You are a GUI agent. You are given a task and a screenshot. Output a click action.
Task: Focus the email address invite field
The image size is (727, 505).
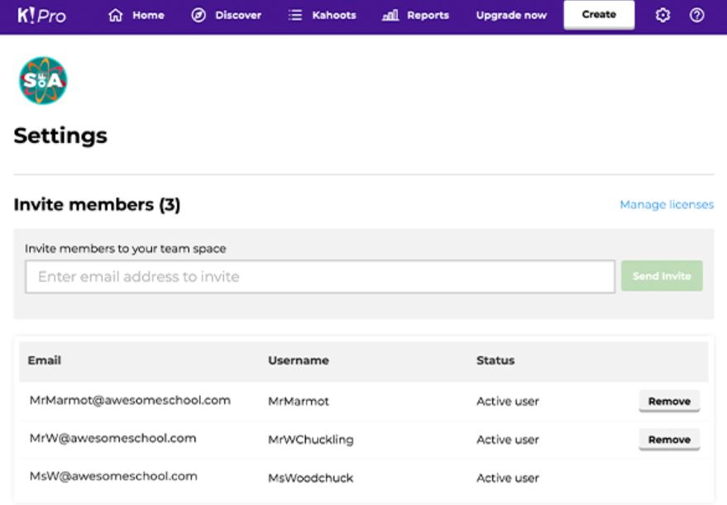[x=319, y=277]
